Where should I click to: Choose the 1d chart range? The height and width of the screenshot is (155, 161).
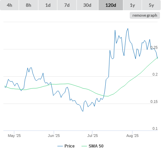pyautogui.click(x=48, y=5)
